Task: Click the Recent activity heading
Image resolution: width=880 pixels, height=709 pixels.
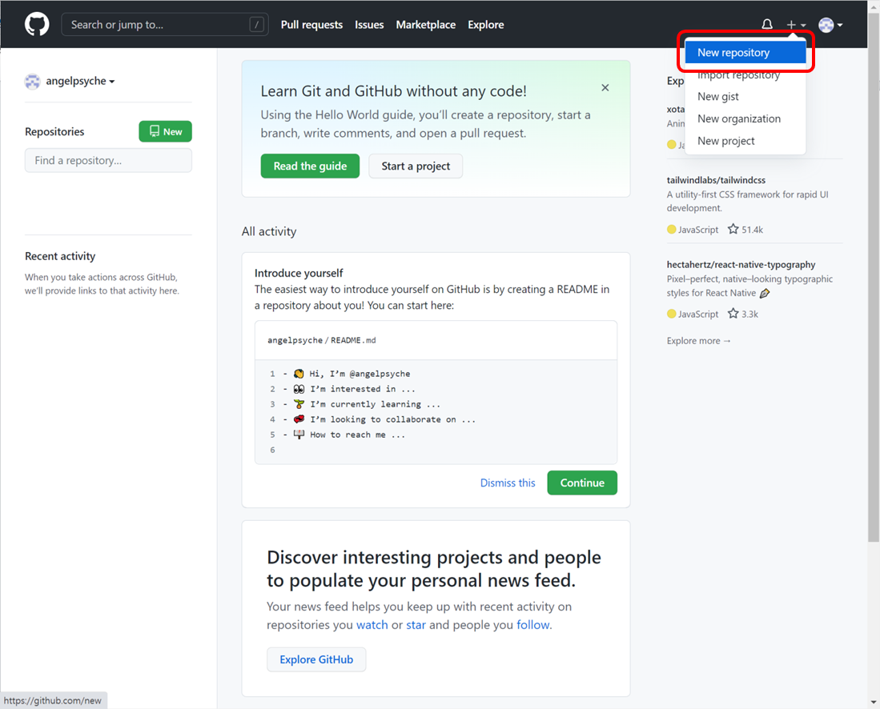Action: coord(60,256)
